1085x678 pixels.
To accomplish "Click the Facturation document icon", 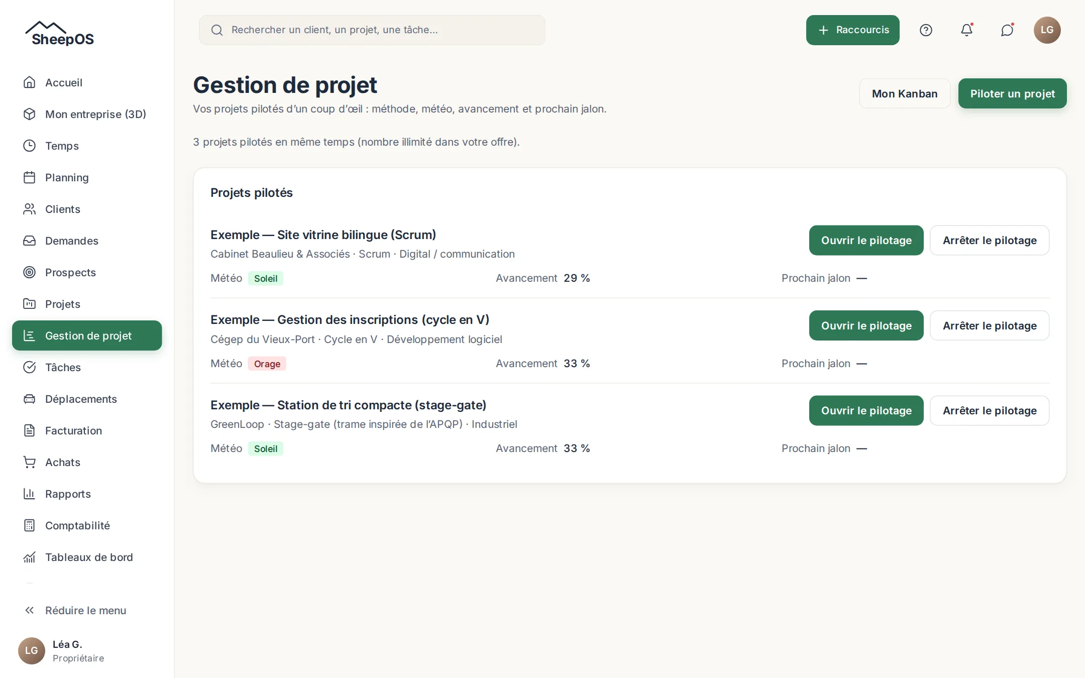I will 30,430.
